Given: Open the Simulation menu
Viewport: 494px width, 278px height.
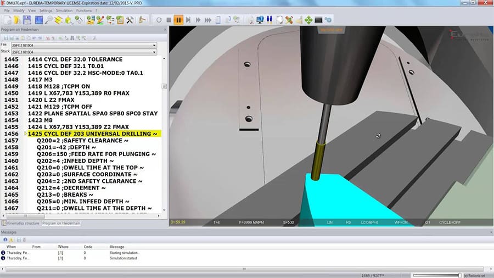Looking at the screenshot, I should (64, 11).
